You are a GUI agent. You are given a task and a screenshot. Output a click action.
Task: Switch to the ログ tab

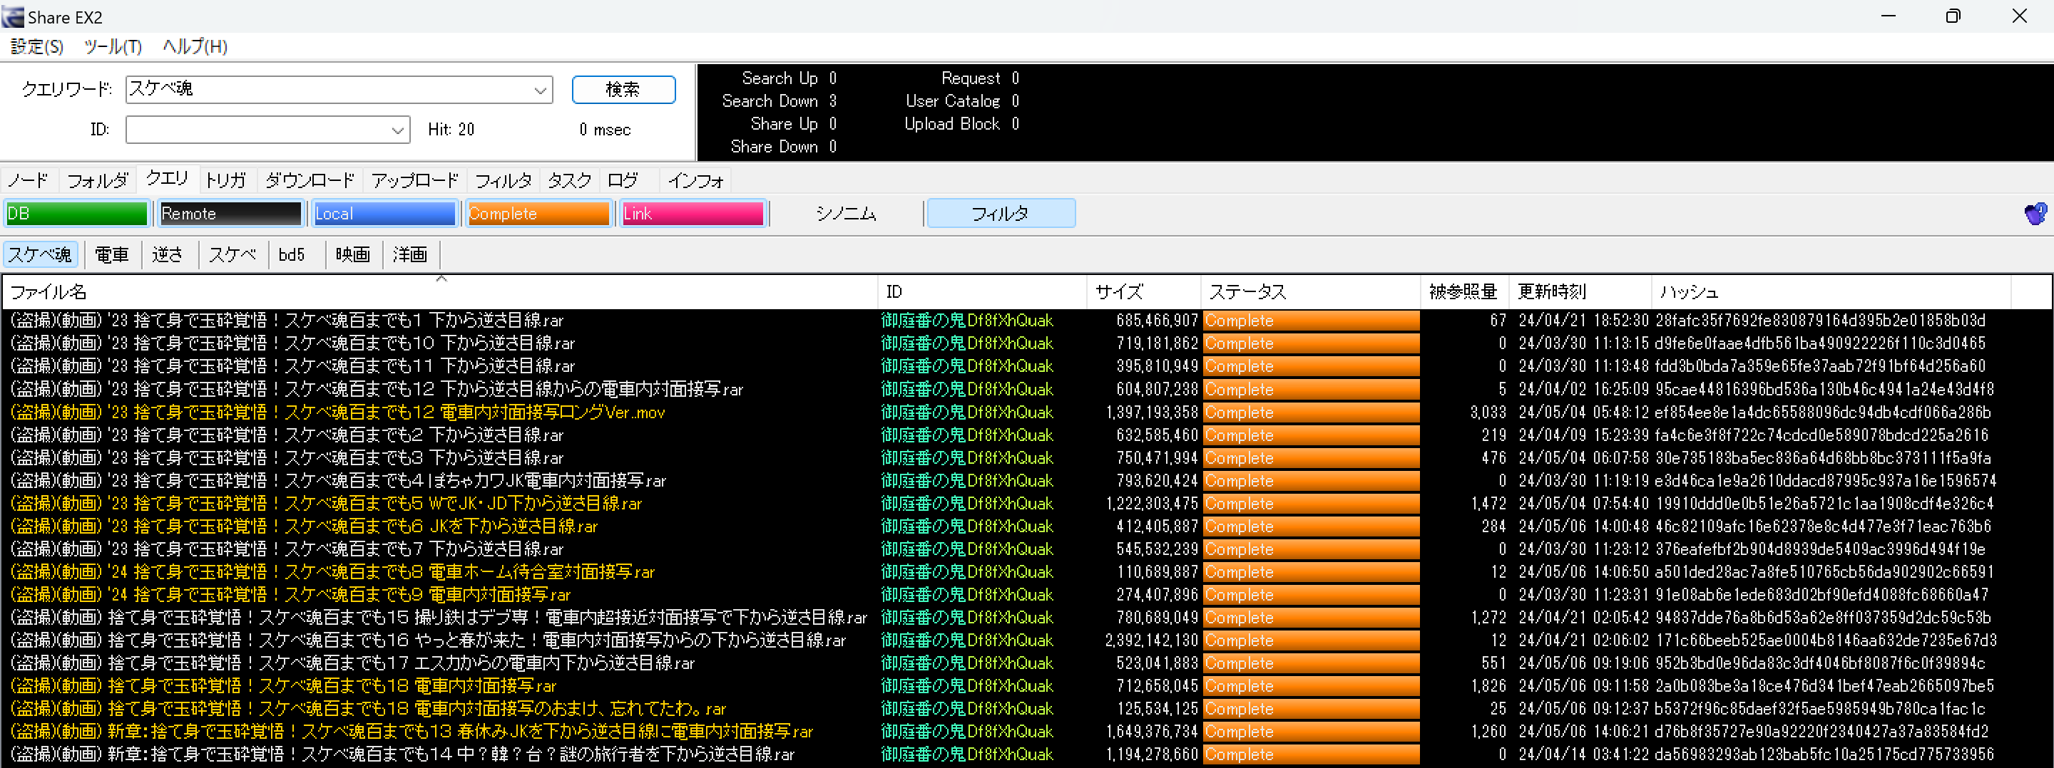[x=623, y=181]
